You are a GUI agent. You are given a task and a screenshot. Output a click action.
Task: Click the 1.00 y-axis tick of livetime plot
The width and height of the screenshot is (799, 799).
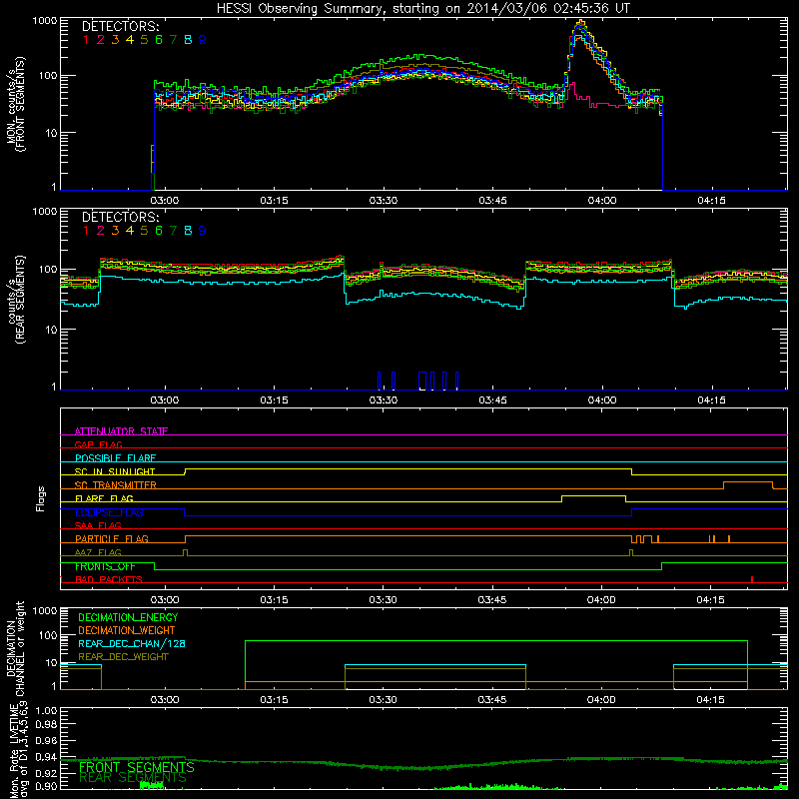(46, 710)
